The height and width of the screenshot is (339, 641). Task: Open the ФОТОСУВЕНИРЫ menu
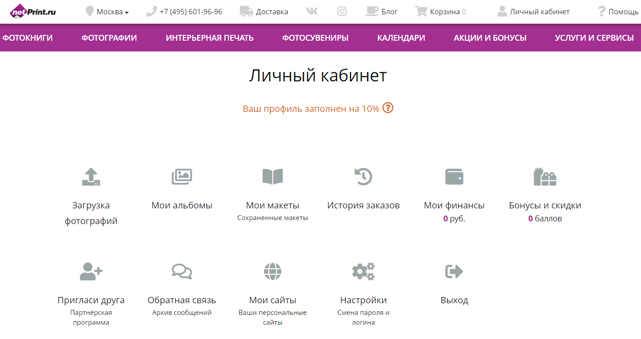coord(315,38)
